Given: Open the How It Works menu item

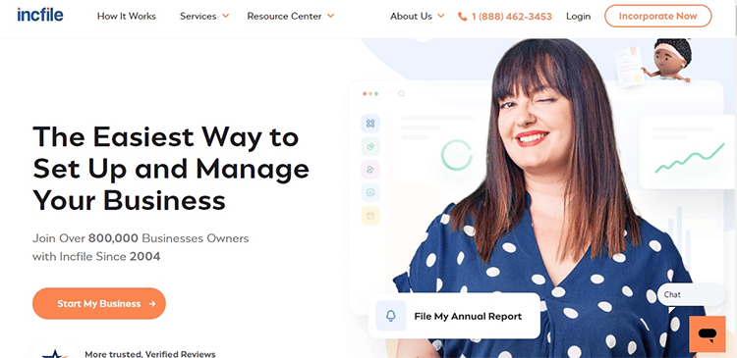Looking at the screenshot, I should (127, 16).
